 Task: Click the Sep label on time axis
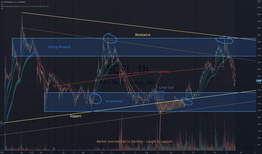171,152
